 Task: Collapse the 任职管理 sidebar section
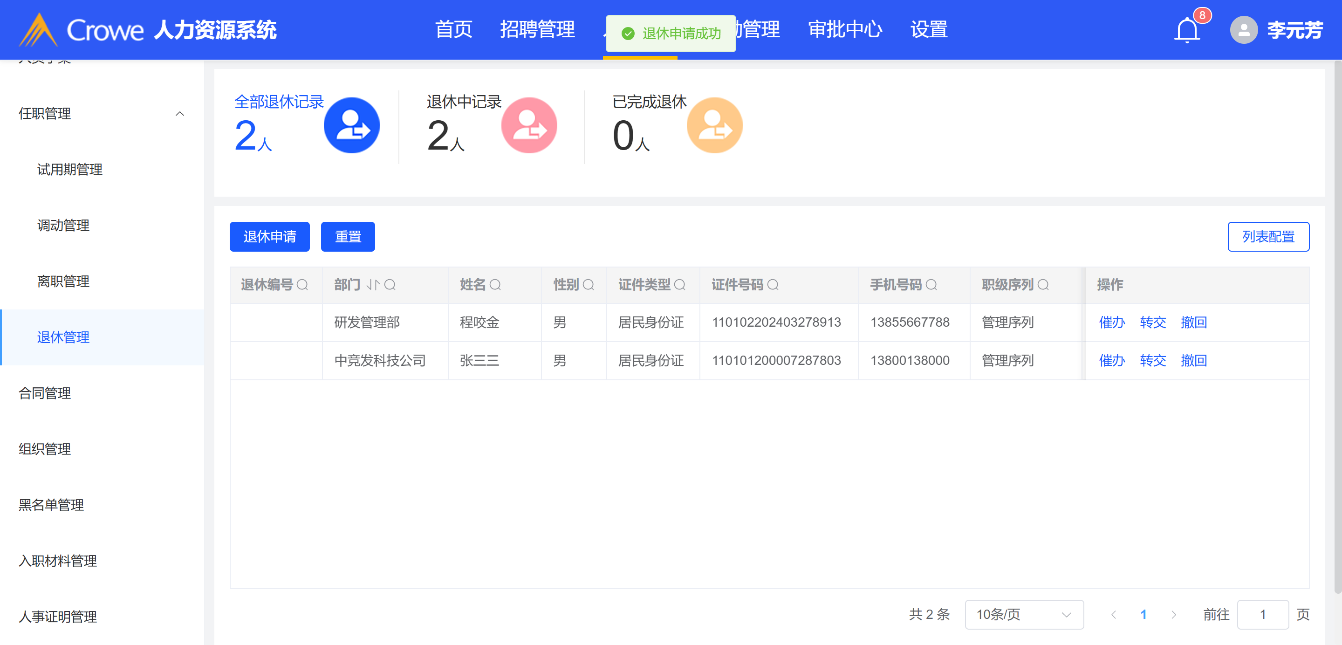tap(180, 114)
